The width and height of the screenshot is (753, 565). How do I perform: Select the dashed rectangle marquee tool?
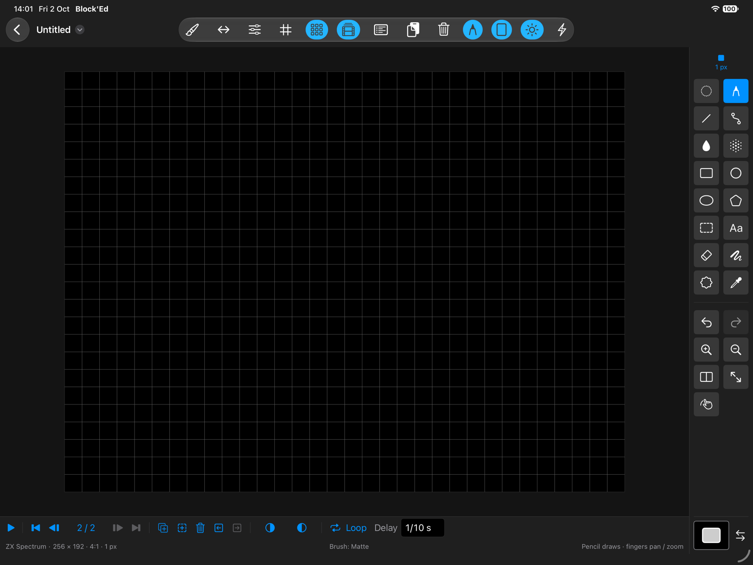(706, 228)
